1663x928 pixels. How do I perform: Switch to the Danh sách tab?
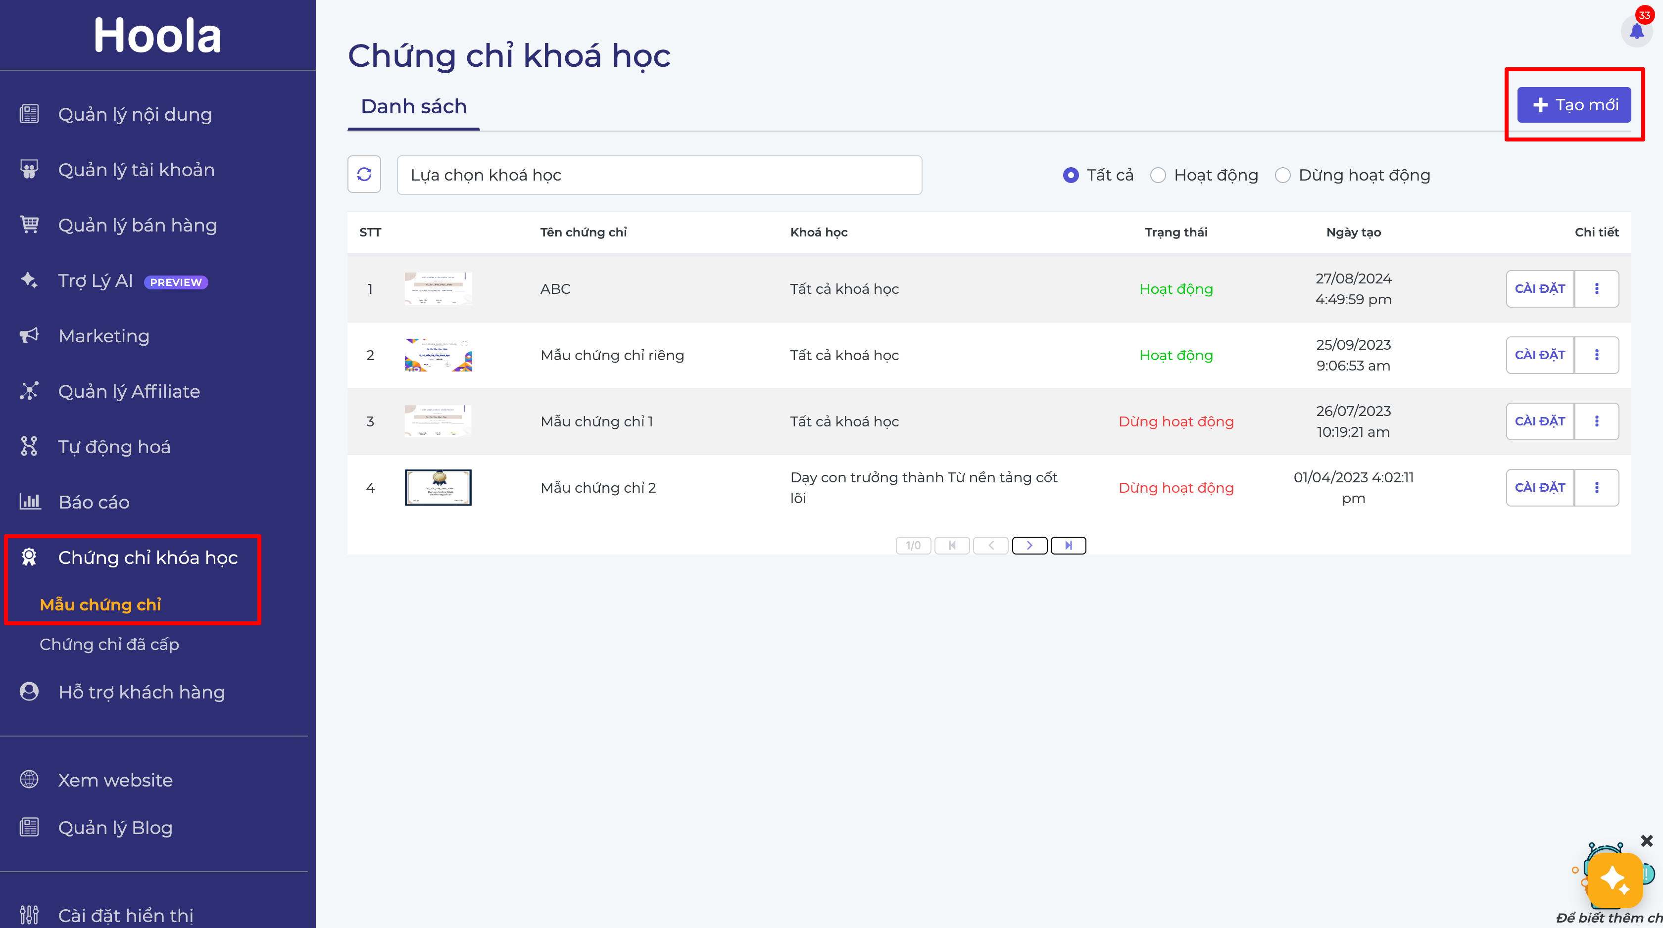point(413,106)
